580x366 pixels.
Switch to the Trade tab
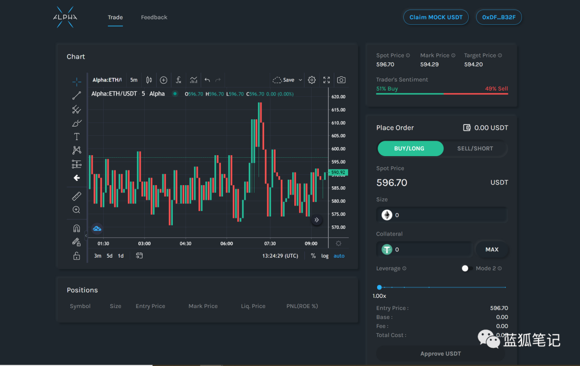[x=115, y=17]
